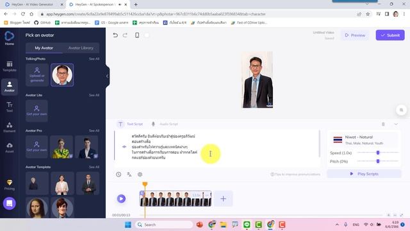Screen dimensions: 410x231
Task: Open the scene clip three-dot menu
Action: 207,195
